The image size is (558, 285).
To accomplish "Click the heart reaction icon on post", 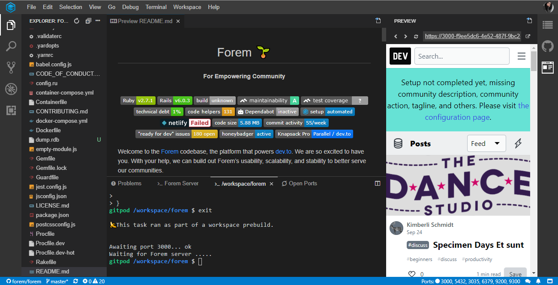I will pyautogui.click(x=411, y=274).
